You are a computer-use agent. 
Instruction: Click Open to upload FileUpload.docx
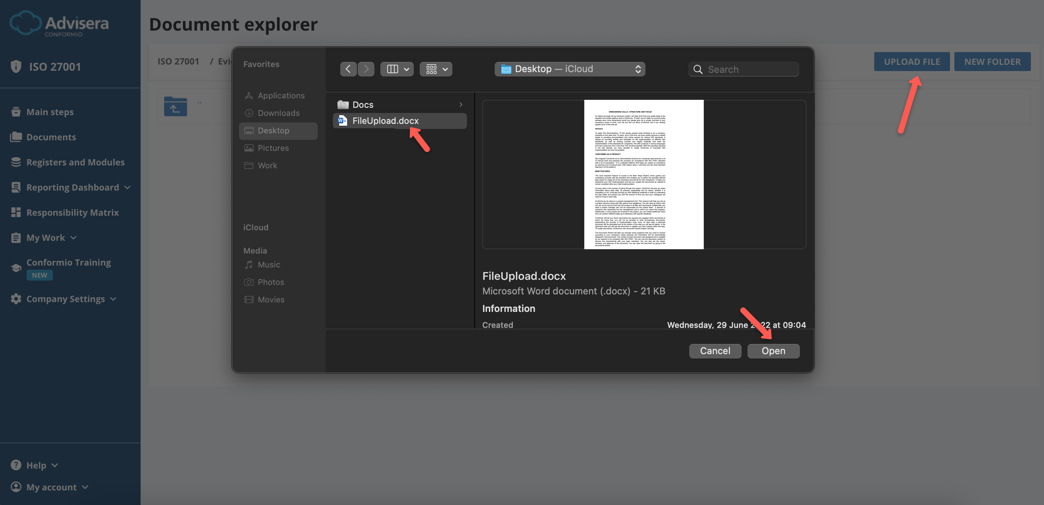point(773,351)
